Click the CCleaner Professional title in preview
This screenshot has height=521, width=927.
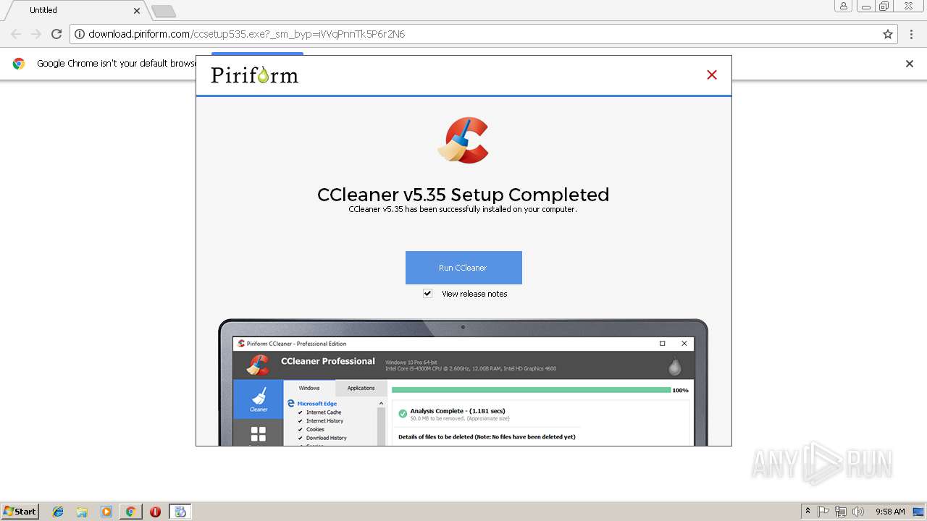[328, 361]
